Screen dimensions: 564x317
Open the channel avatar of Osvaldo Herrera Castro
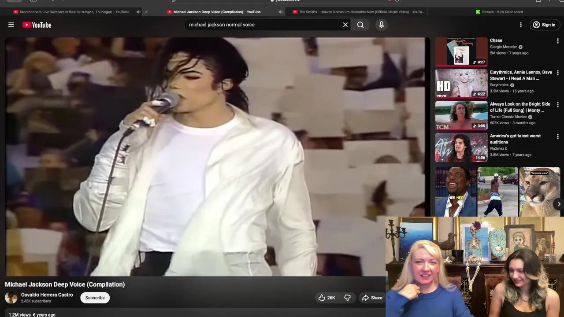[11, 298]
